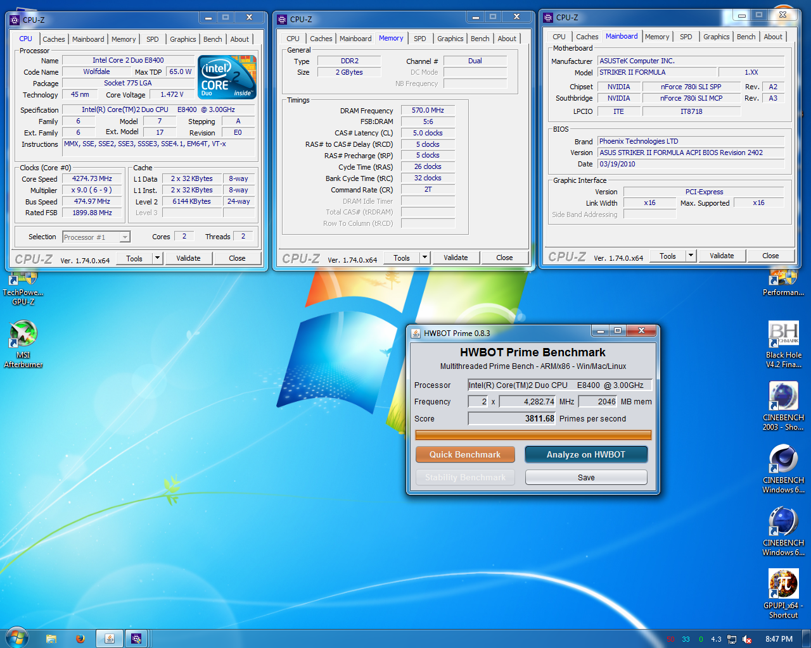Open SPD tab in middle CPU-Z window
811x648 pixels.
(x=420, y=39)
